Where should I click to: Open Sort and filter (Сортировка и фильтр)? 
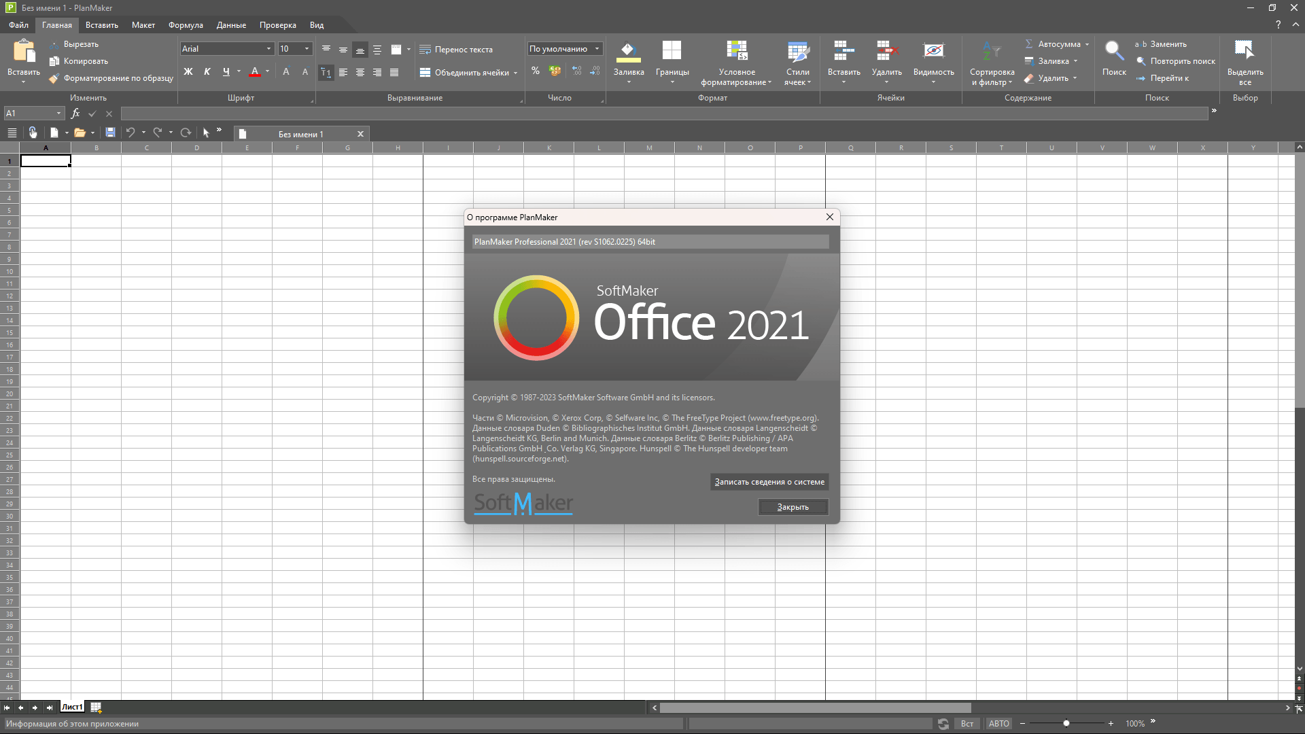click(x=992, y=63)
